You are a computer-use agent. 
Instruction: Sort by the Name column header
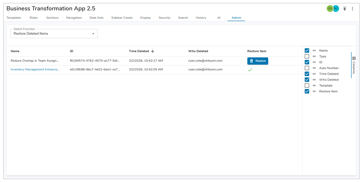pyautogui.click(x=15, y=51)
